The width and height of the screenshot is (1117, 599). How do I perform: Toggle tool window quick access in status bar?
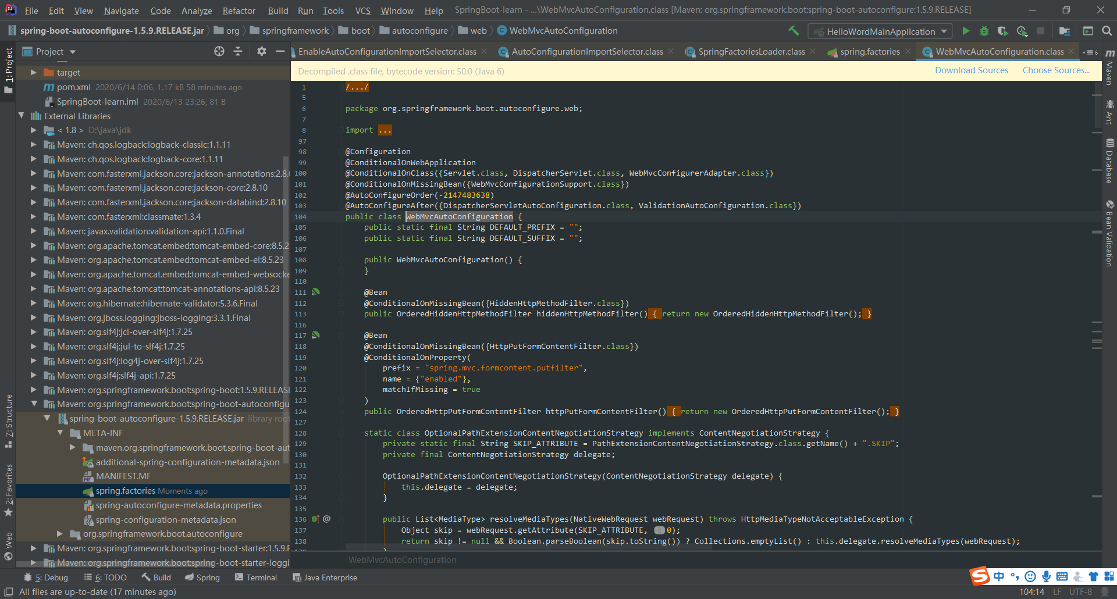[9, 591]
